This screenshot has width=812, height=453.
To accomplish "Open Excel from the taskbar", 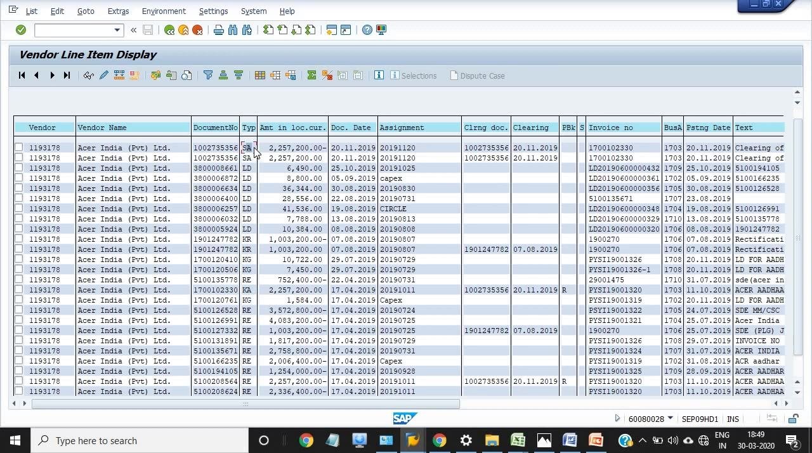I will point(518,440).
